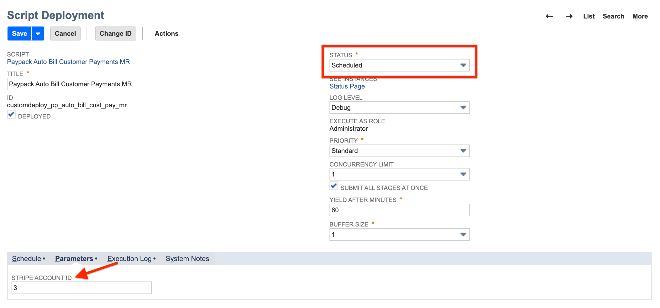
Task: Navigate to the next record arrow
Action: [569, 16]
